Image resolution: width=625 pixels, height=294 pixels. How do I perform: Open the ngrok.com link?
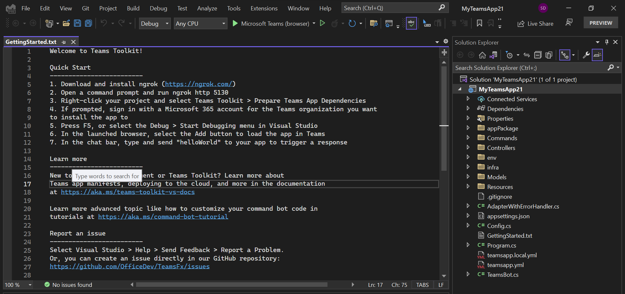[x=199, y=84]
